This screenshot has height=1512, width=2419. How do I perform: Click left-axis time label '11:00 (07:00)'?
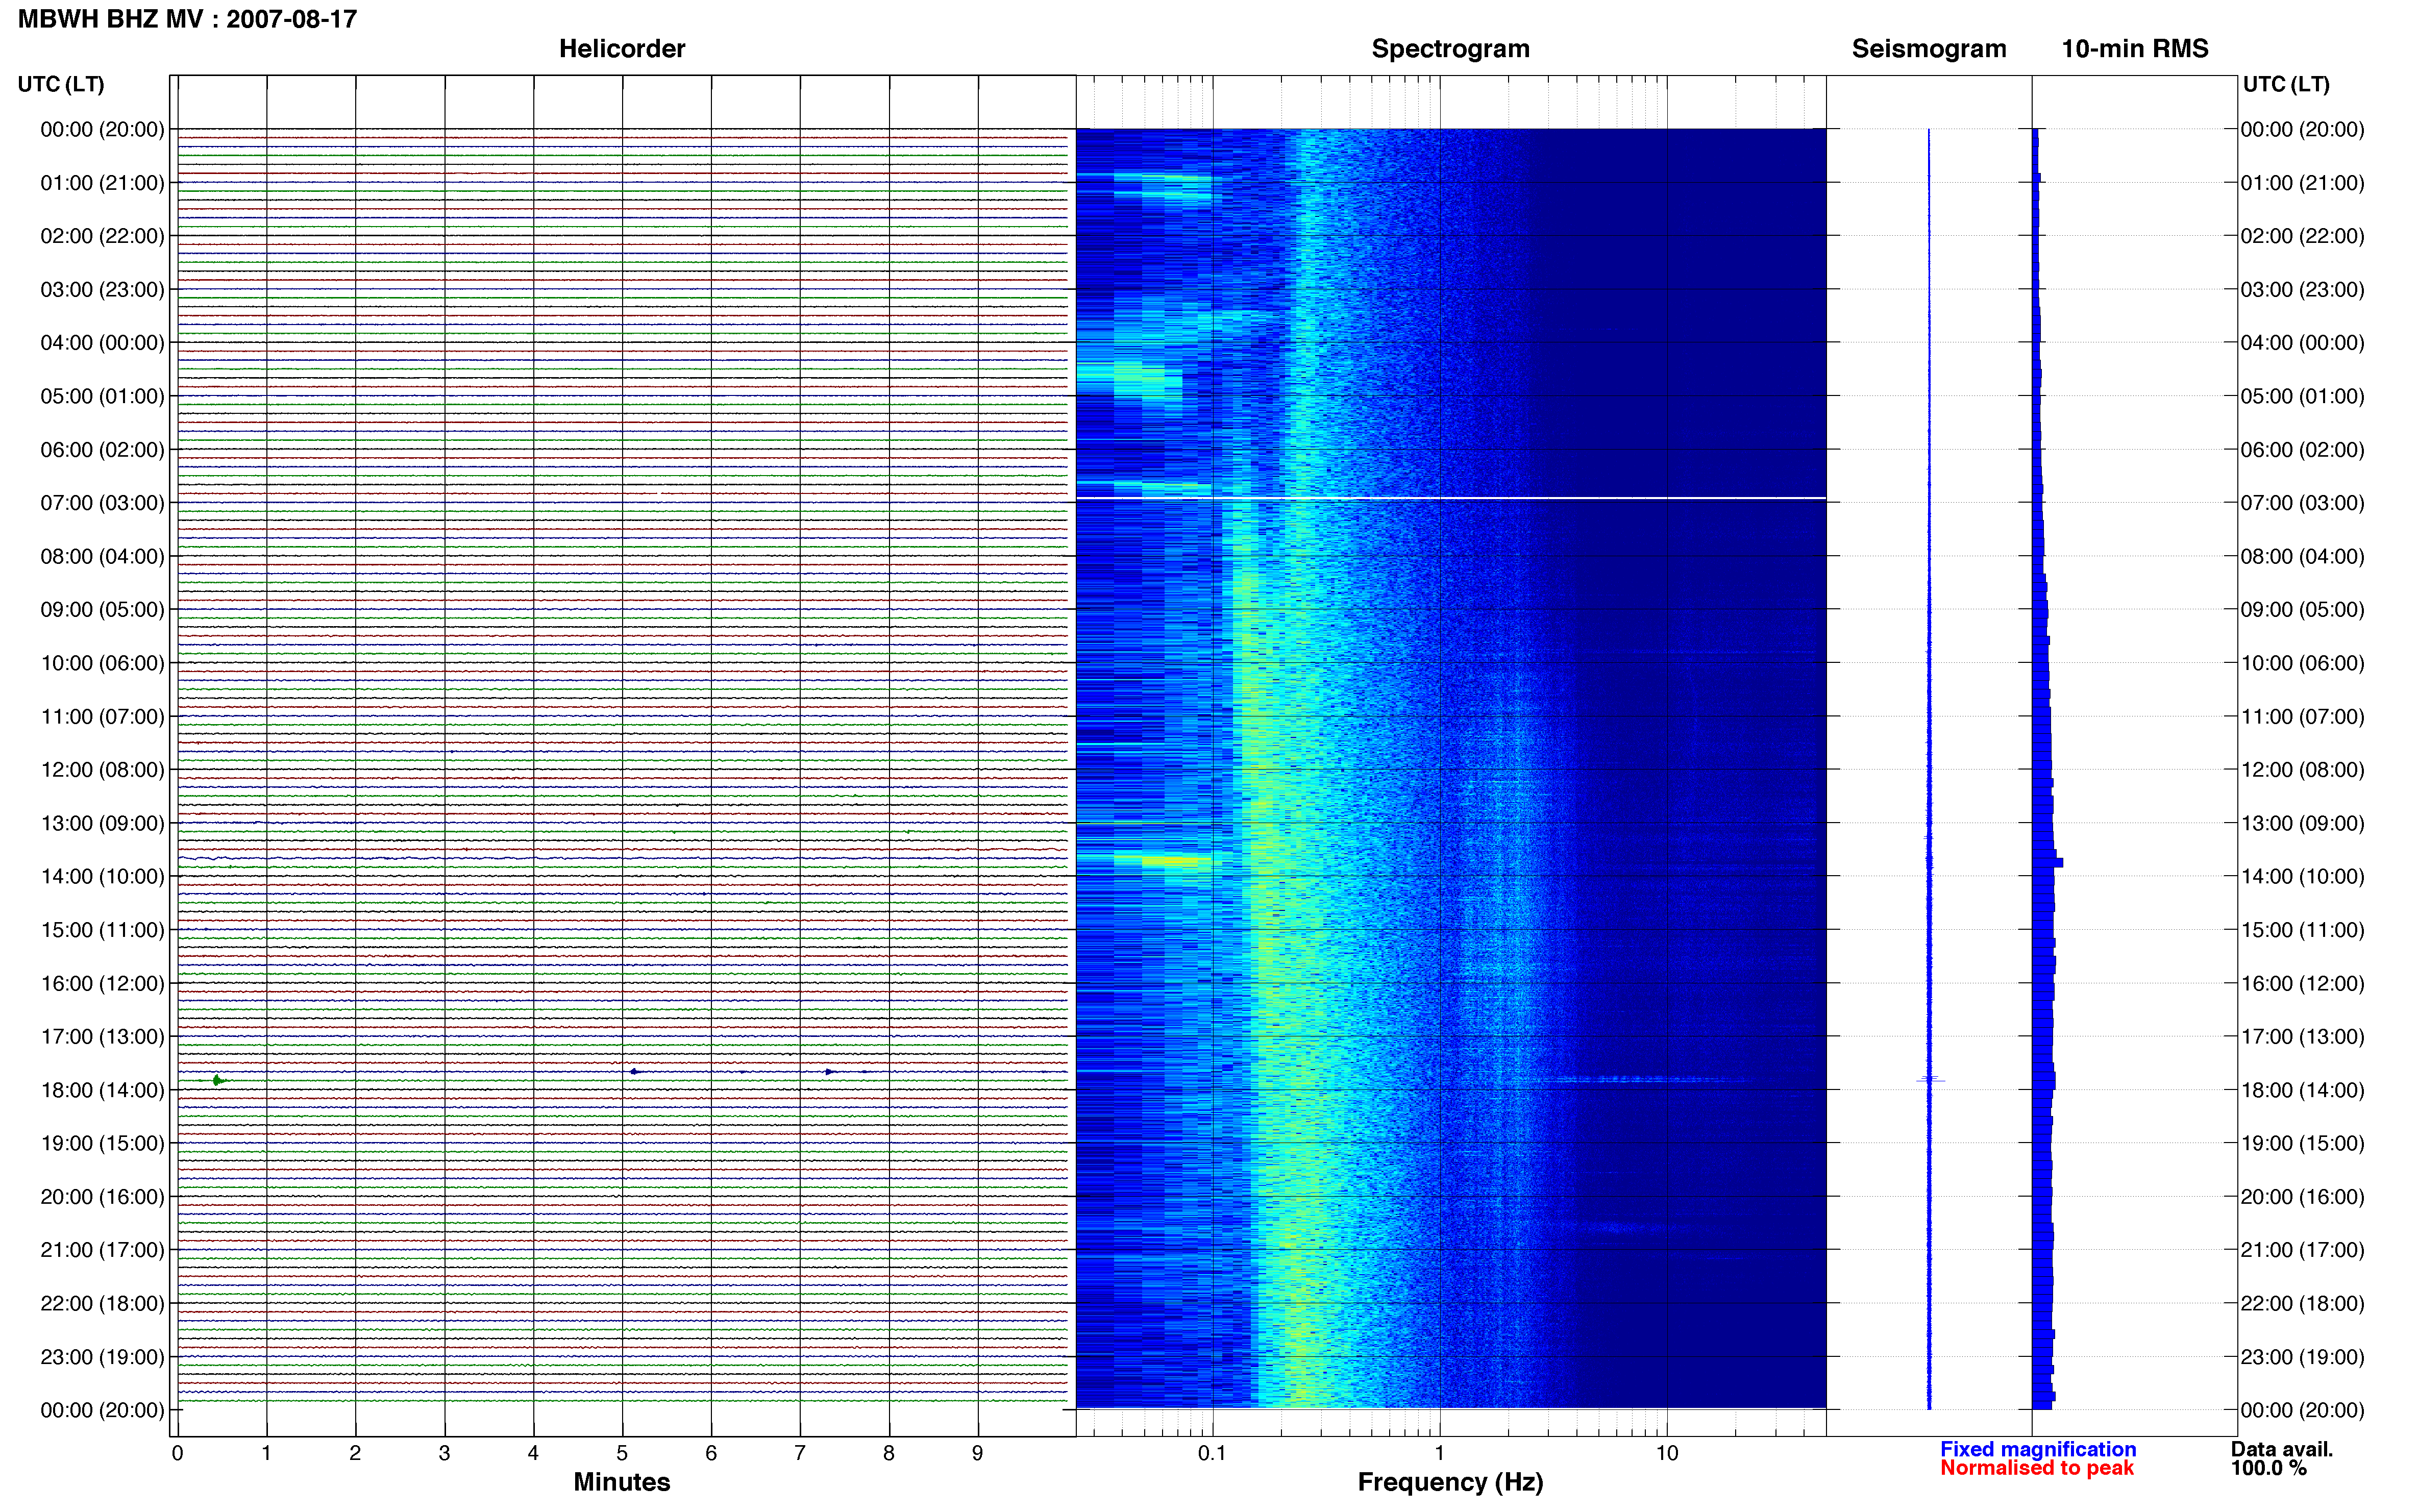[x=102, y=717]
